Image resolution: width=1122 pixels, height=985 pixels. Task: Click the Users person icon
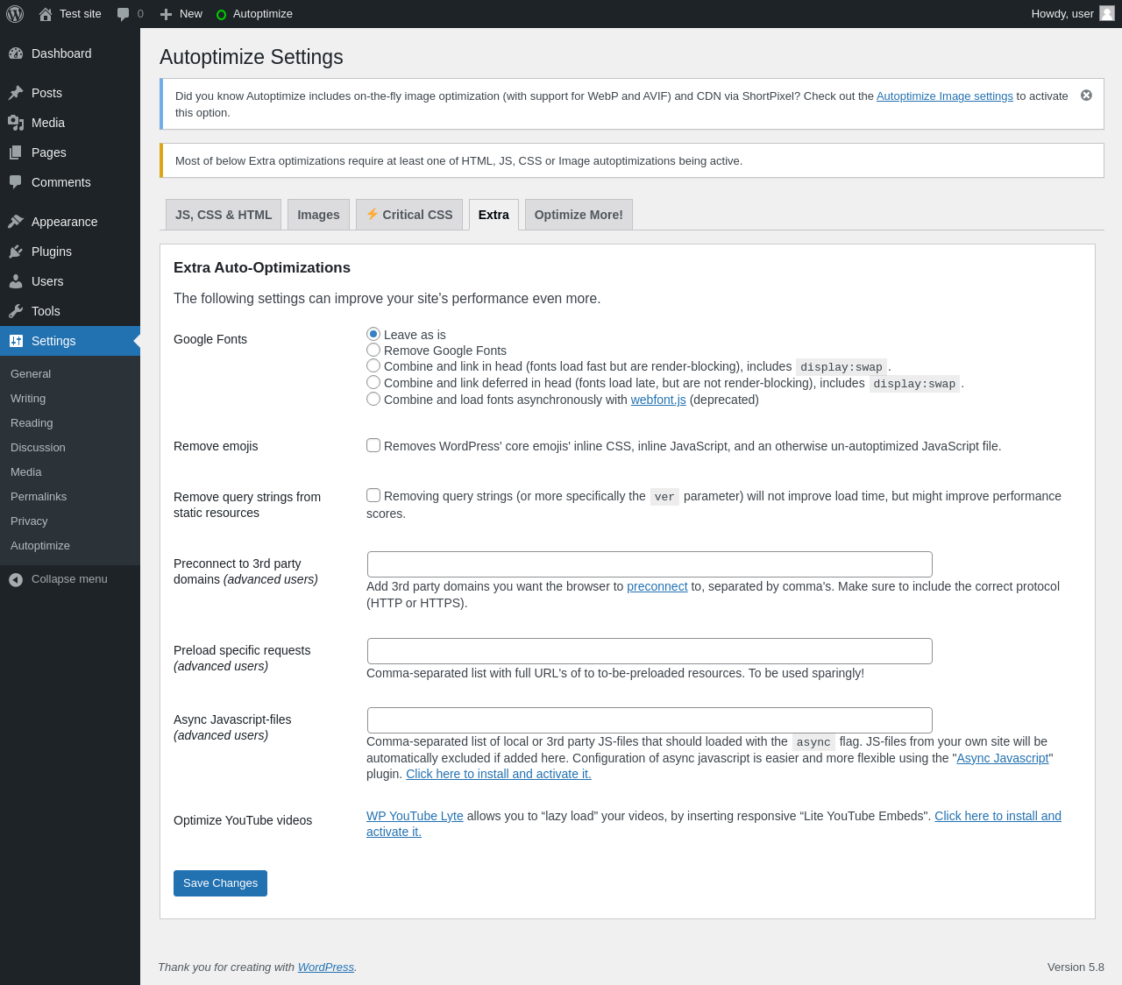pyautogui.click(x=16, y=281)
